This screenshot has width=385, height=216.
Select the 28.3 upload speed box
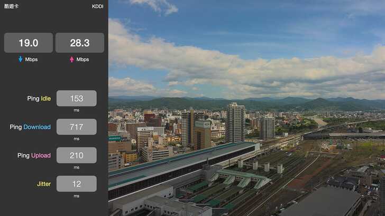pyautogui.click(x=80, y=43)
